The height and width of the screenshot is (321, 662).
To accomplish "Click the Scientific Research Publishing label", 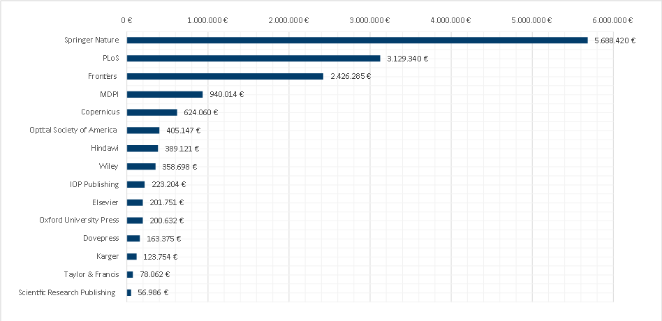I will click(67, 292).
